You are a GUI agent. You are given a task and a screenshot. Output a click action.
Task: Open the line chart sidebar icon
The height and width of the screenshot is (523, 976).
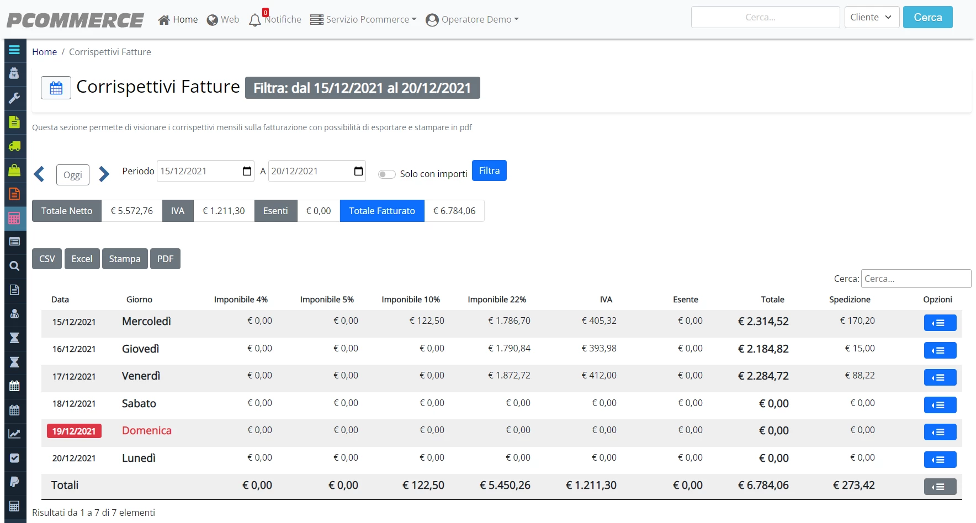[x=14, y=434]
